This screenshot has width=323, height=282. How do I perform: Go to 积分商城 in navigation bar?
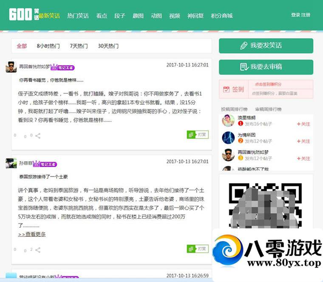222,16
